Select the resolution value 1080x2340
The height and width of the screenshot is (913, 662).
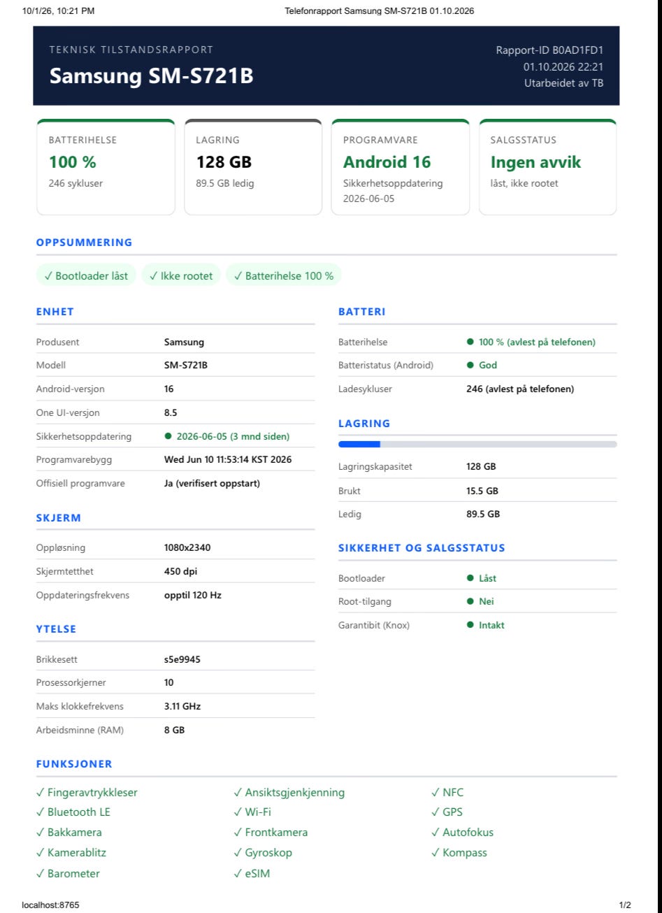[x=187, y=547]
